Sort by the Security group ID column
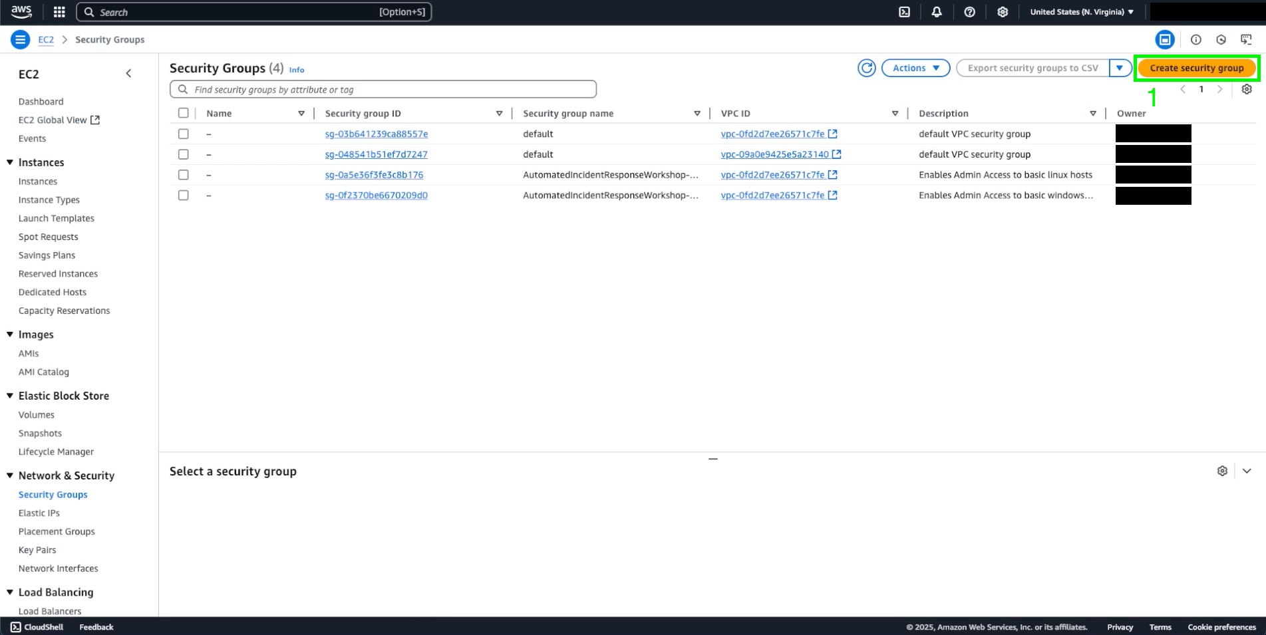The width and height of the screenshot is (1266, 635). (499, 114)
